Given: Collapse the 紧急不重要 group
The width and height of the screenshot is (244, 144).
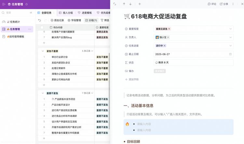Looking at the screenshot, I should coord(43,51).
